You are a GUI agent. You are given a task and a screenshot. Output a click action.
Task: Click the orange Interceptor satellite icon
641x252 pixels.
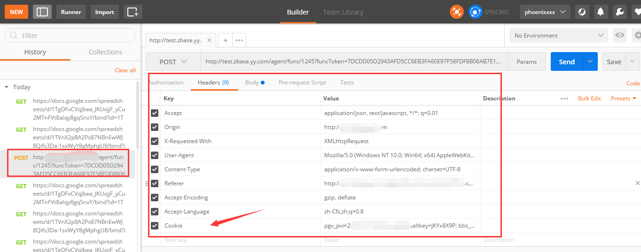[456, 12]
